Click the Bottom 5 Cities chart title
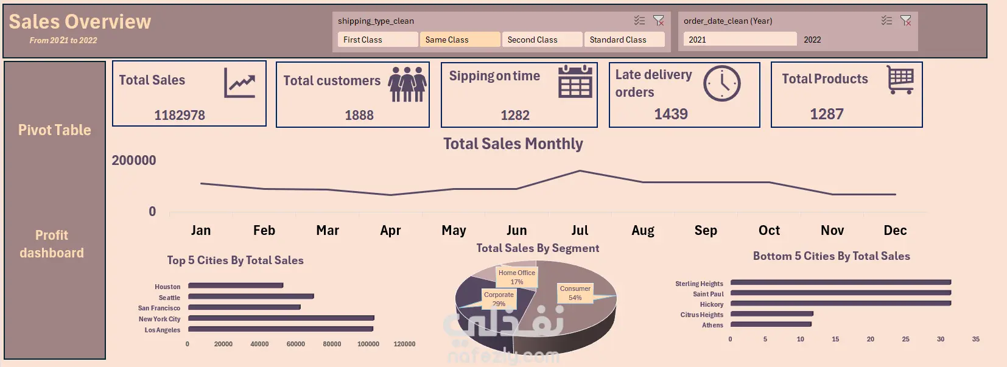This screenshot has width=1007, height=367. coord(832,256)
